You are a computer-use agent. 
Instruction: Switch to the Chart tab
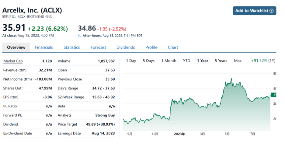point(173,47)
